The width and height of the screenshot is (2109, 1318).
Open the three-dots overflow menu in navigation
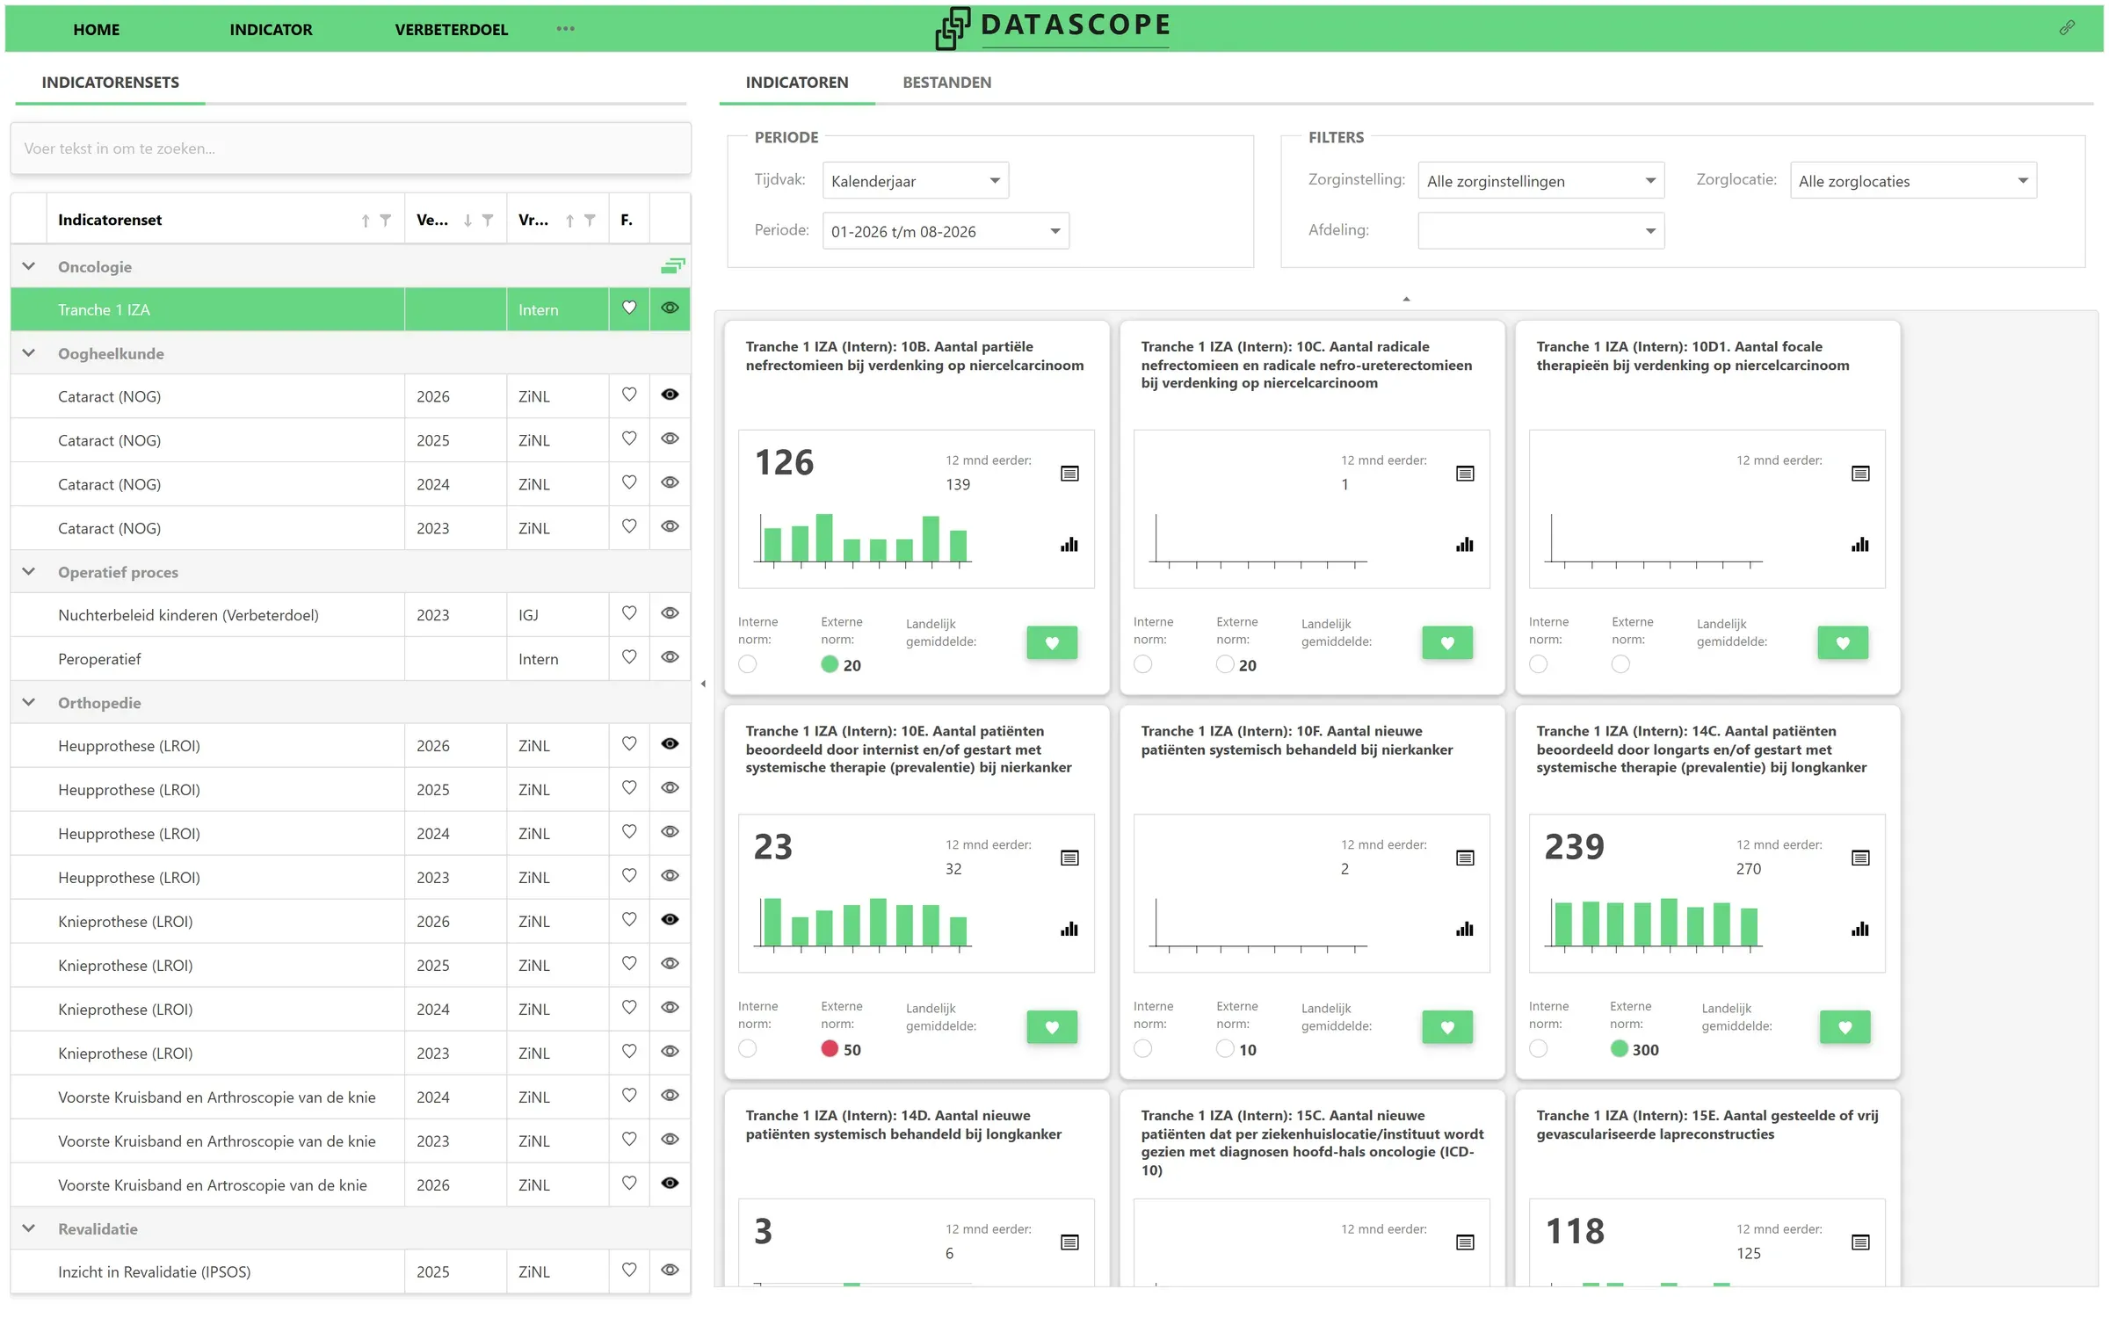pyautogui.click(x=565, y=29)
